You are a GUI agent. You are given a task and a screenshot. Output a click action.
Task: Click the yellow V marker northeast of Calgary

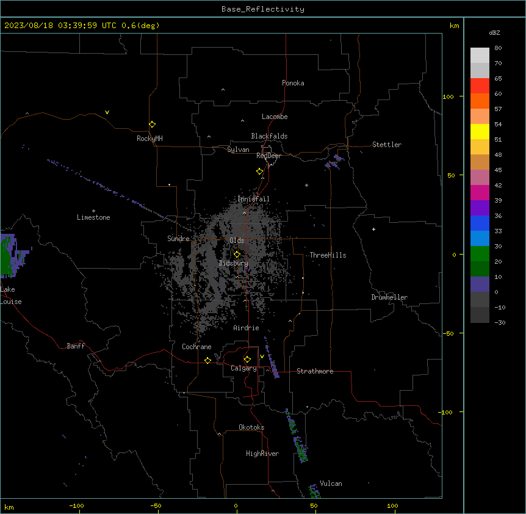(x=262, y=357)
